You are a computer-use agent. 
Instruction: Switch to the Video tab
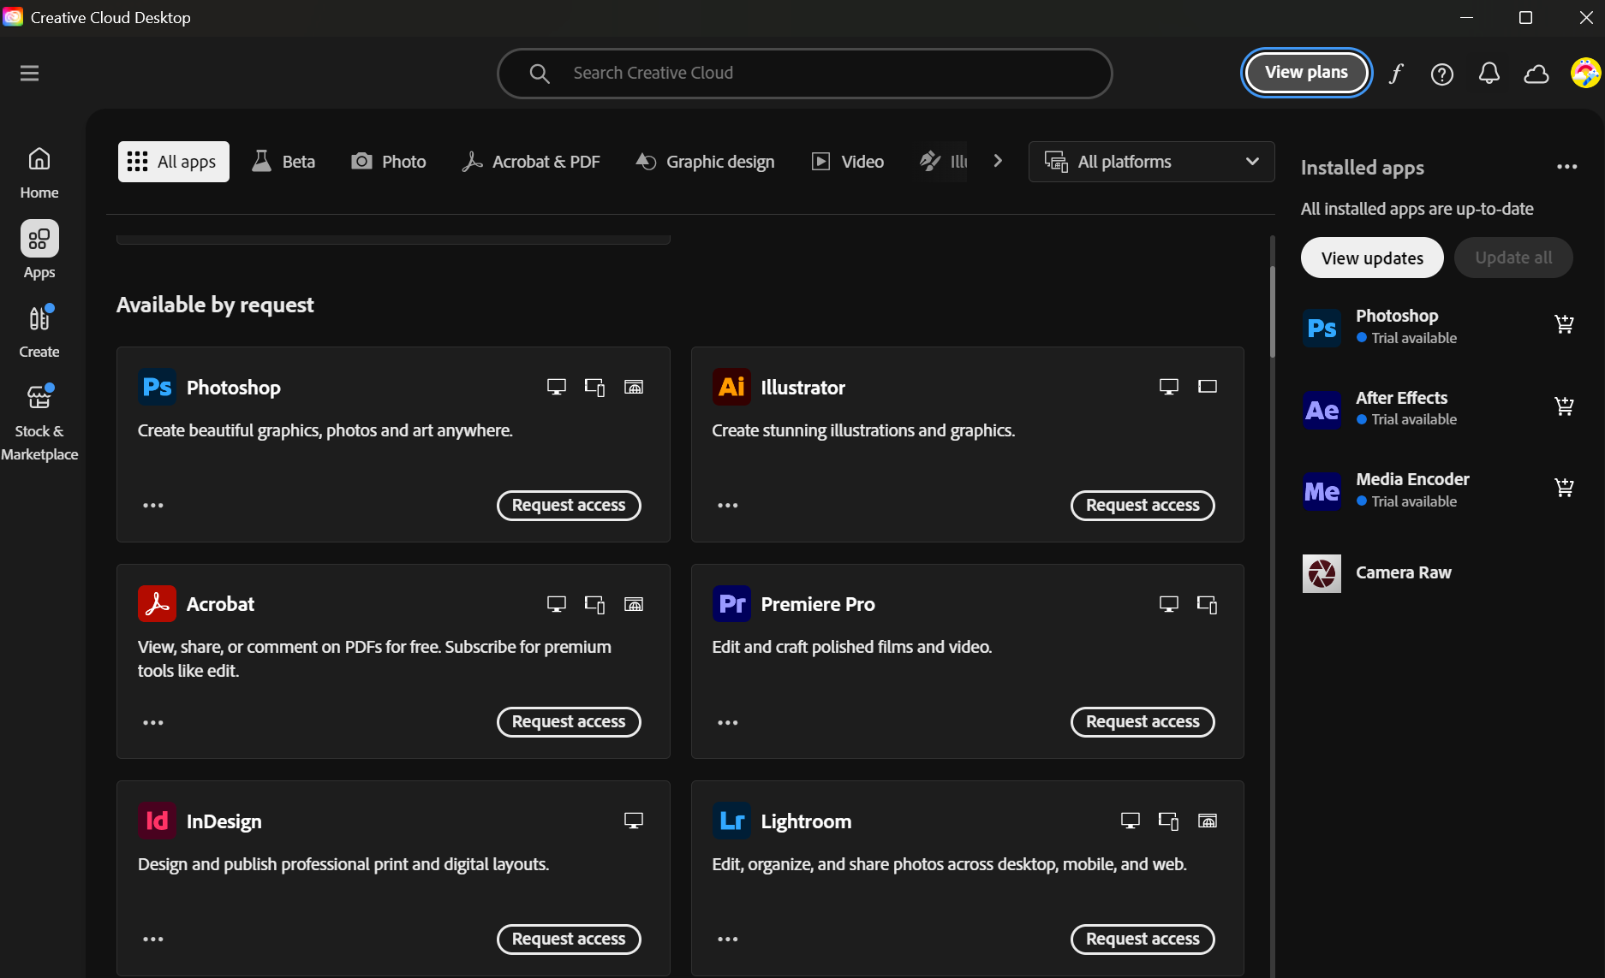pyautogui.click(x=848, y=162)
